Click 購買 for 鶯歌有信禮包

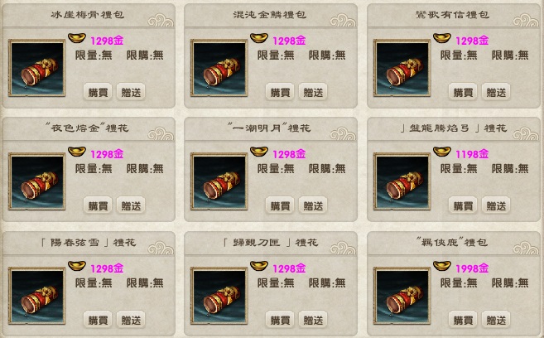[463, 92]
